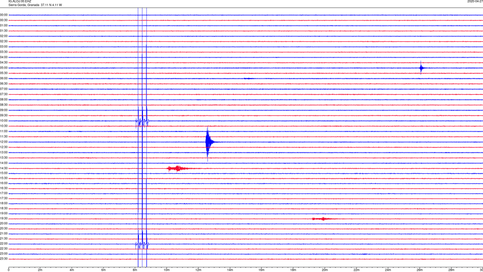483x272 pixels.
Task: Select the 00:00 time label
Action: [4, 15]
